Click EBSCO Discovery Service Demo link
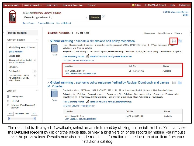Viewport: 194px width, 146px height. click(176, 14)
